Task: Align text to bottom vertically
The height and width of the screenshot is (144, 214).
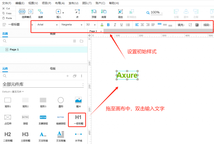Action: [170, 25]
